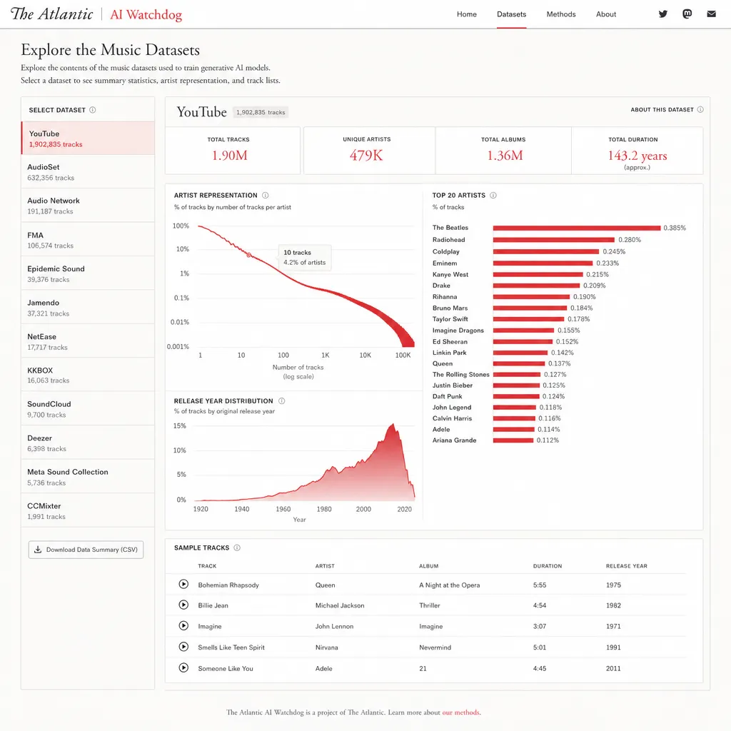Click info icon next to Sample Tracks

237,548
